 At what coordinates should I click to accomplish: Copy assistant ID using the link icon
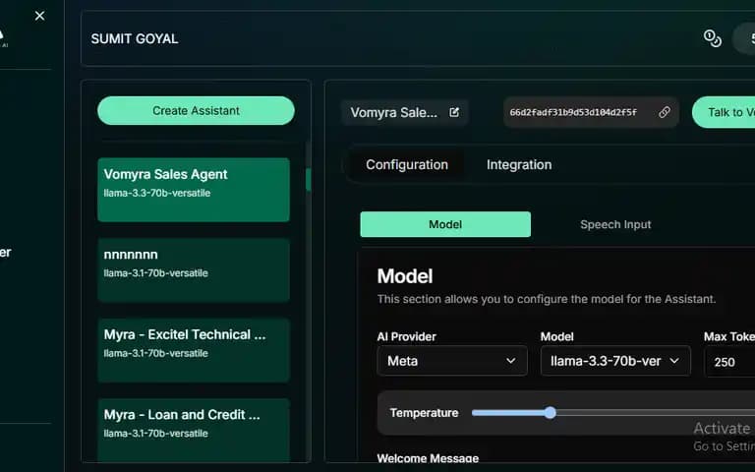(664, 112)
